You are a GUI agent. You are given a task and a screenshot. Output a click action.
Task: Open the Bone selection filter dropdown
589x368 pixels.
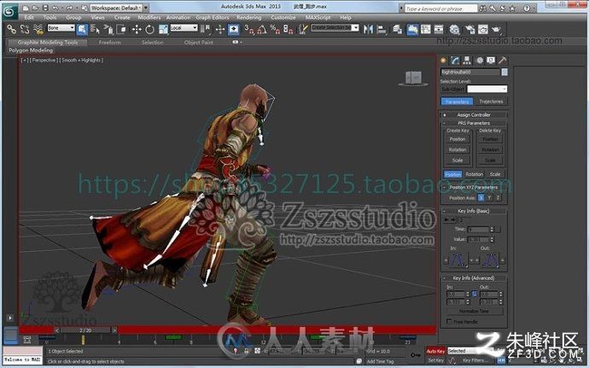[x=61, y=28]
